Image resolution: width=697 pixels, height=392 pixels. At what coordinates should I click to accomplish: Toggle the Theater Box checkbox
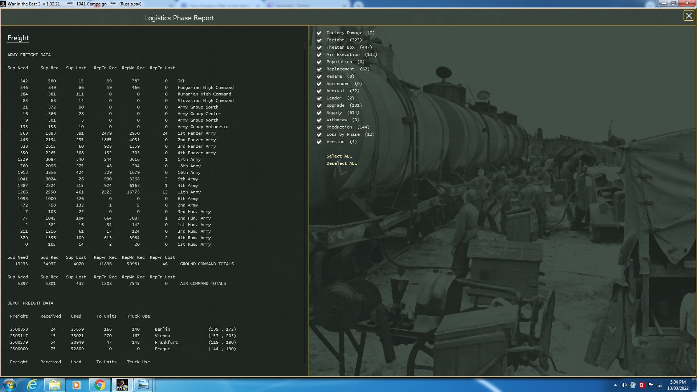[x=319, y=48]
